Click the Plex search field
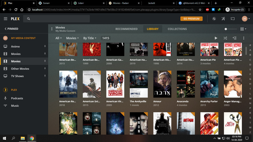Image resolution: width=253 pixels, height=142 pixels. click(x=56, y=19)
